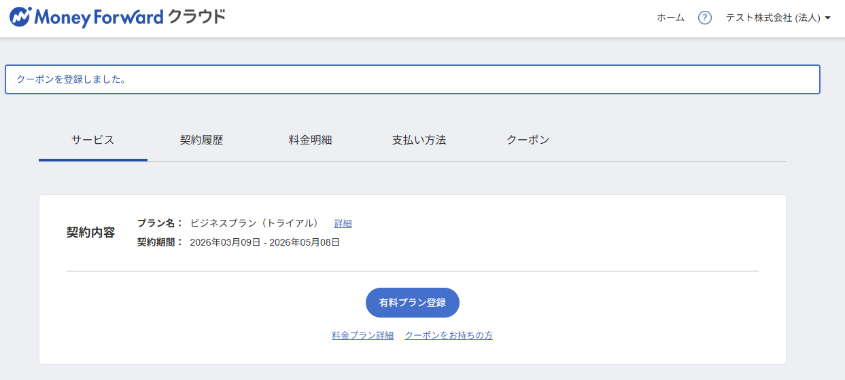Click the クーポンをお持ちの方 link
This screenshot has height=380, width=845.
[449, 335]
